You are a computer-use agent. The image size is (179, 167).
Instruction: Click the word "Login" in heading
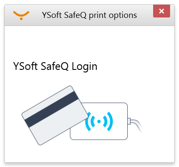(84, 67)
